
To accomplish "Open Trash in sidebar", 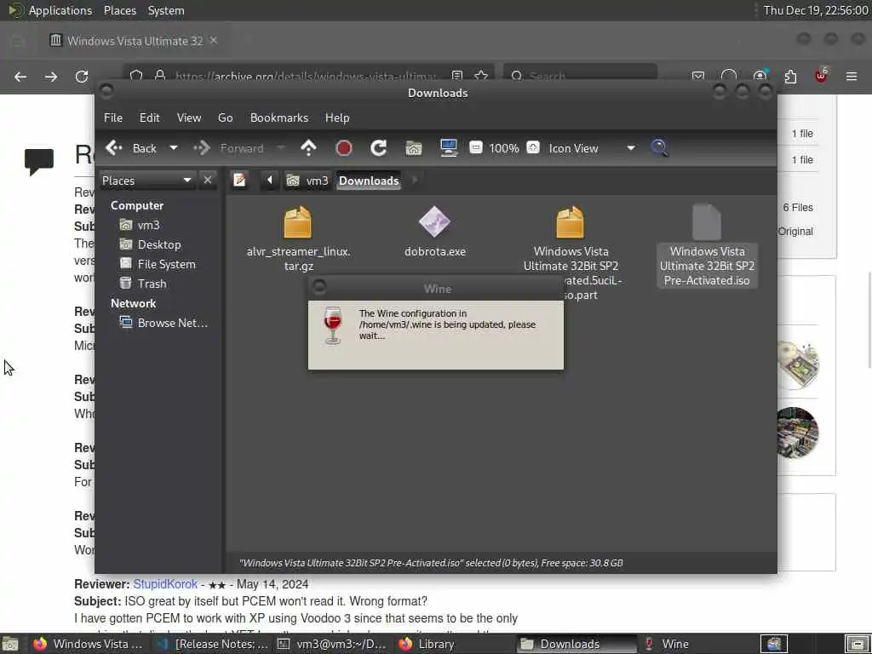I will coord(143,284).
